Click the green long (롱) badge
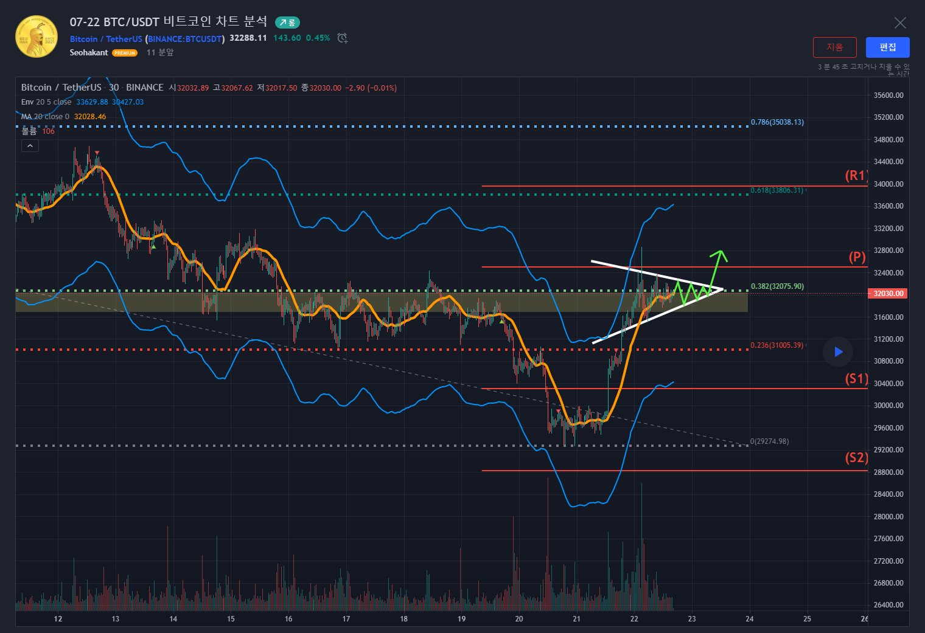The image size is (925, 633). [x=287, y=22]
